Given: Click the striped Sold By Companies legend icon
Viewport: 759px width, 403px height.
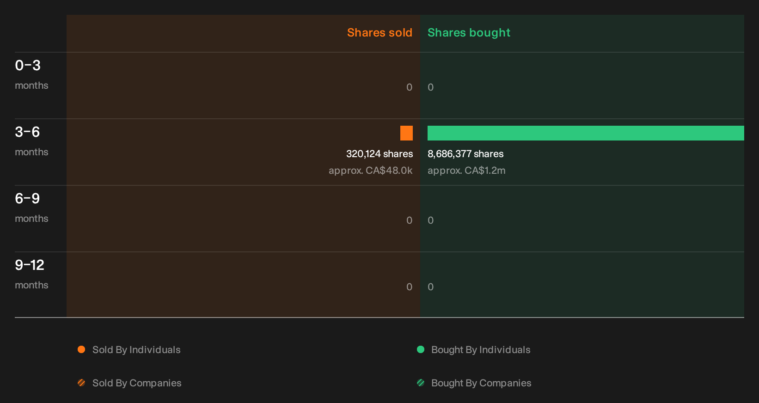Looking at the screenshot, I should point(81,383).
